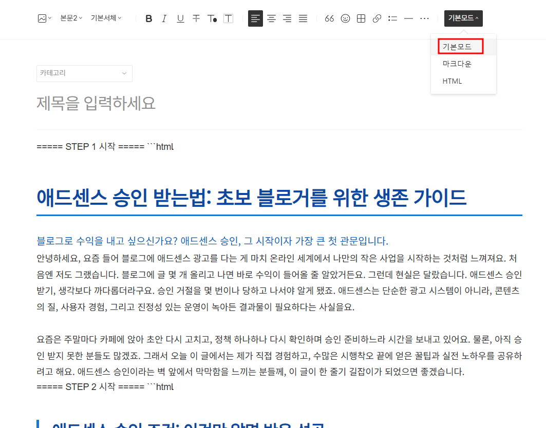Open the text background color tool
The height and width of the screenshot is (428, 546).
(228, 18)
